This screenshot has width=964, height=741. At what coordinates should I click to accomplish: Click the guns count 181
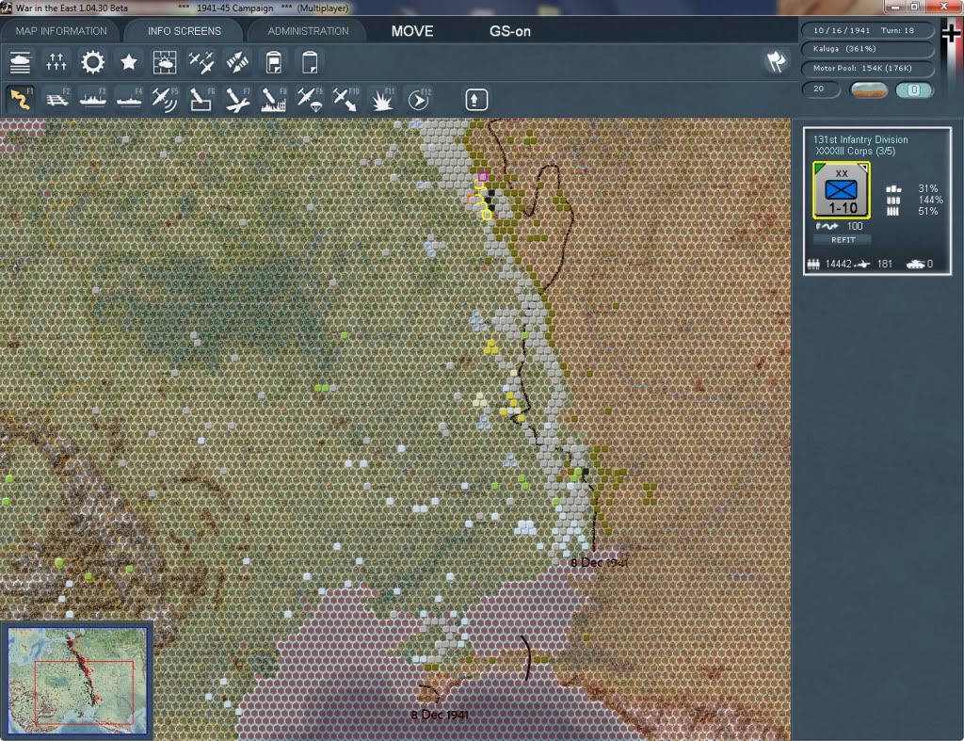pos(885,264)
